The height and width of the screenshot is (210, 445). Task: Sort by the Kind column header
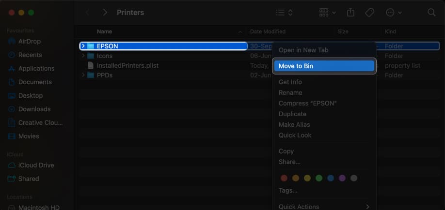tap(390, 31)
